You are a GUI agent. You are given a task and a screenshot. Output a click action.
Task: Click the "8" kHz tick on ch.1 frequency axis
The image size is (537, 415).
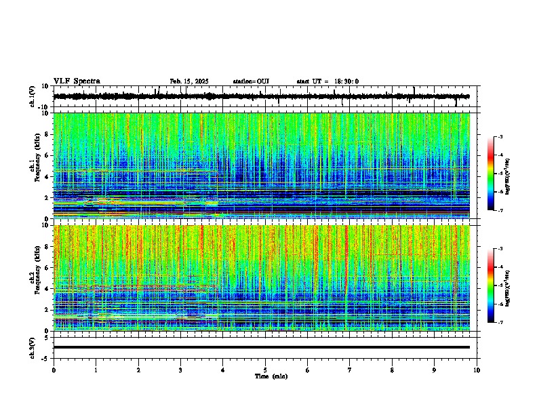click(x=47, y=134)
